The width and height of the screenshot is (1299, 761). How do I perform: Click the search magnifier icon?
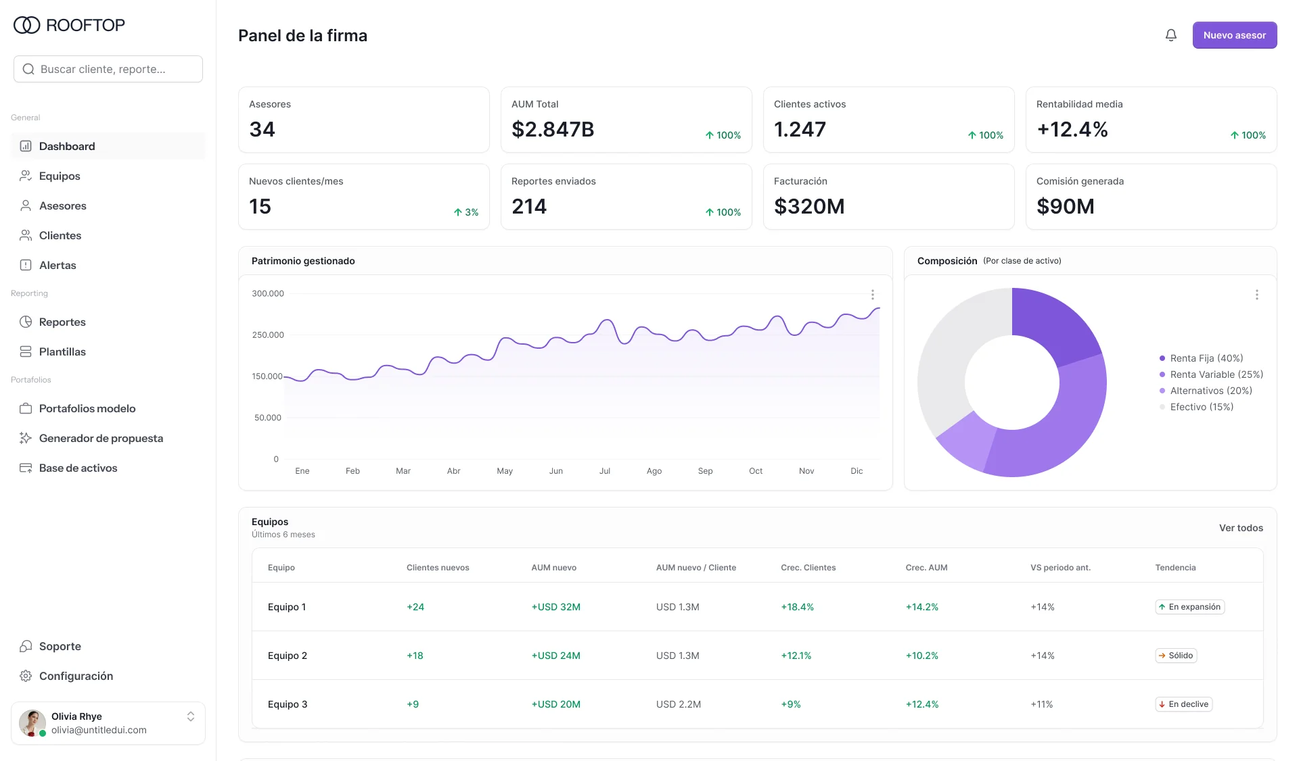(x=28, y=69)
